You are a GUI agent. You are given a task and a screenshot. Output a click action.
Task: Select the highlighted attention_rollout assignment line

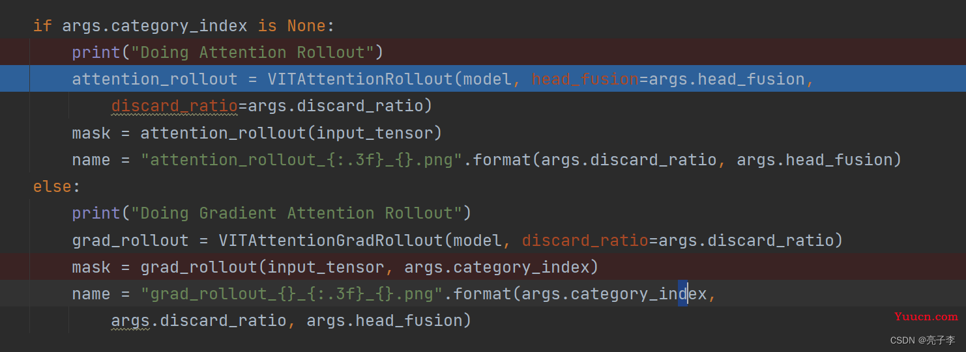483,79
